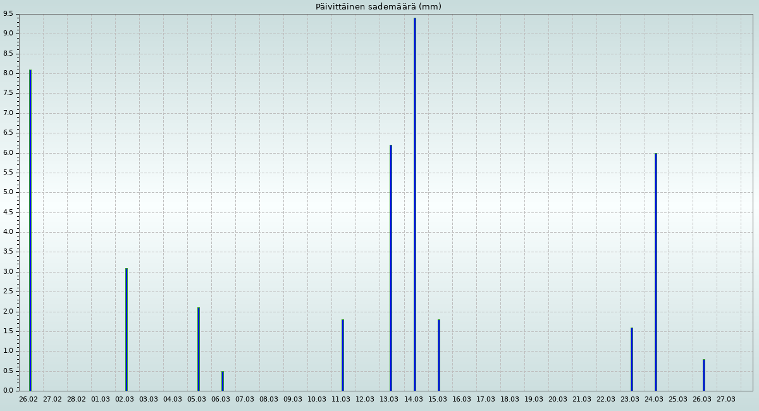The image size is (759, 411).
Task: Click the rainfall bar for 26.02
Action: coord(30,230)
